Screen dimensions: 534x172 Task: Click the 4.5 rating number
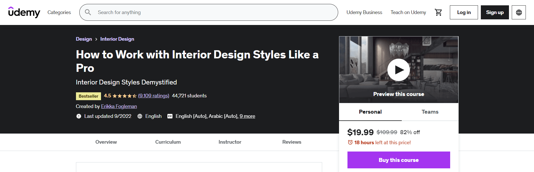(107, 96)
